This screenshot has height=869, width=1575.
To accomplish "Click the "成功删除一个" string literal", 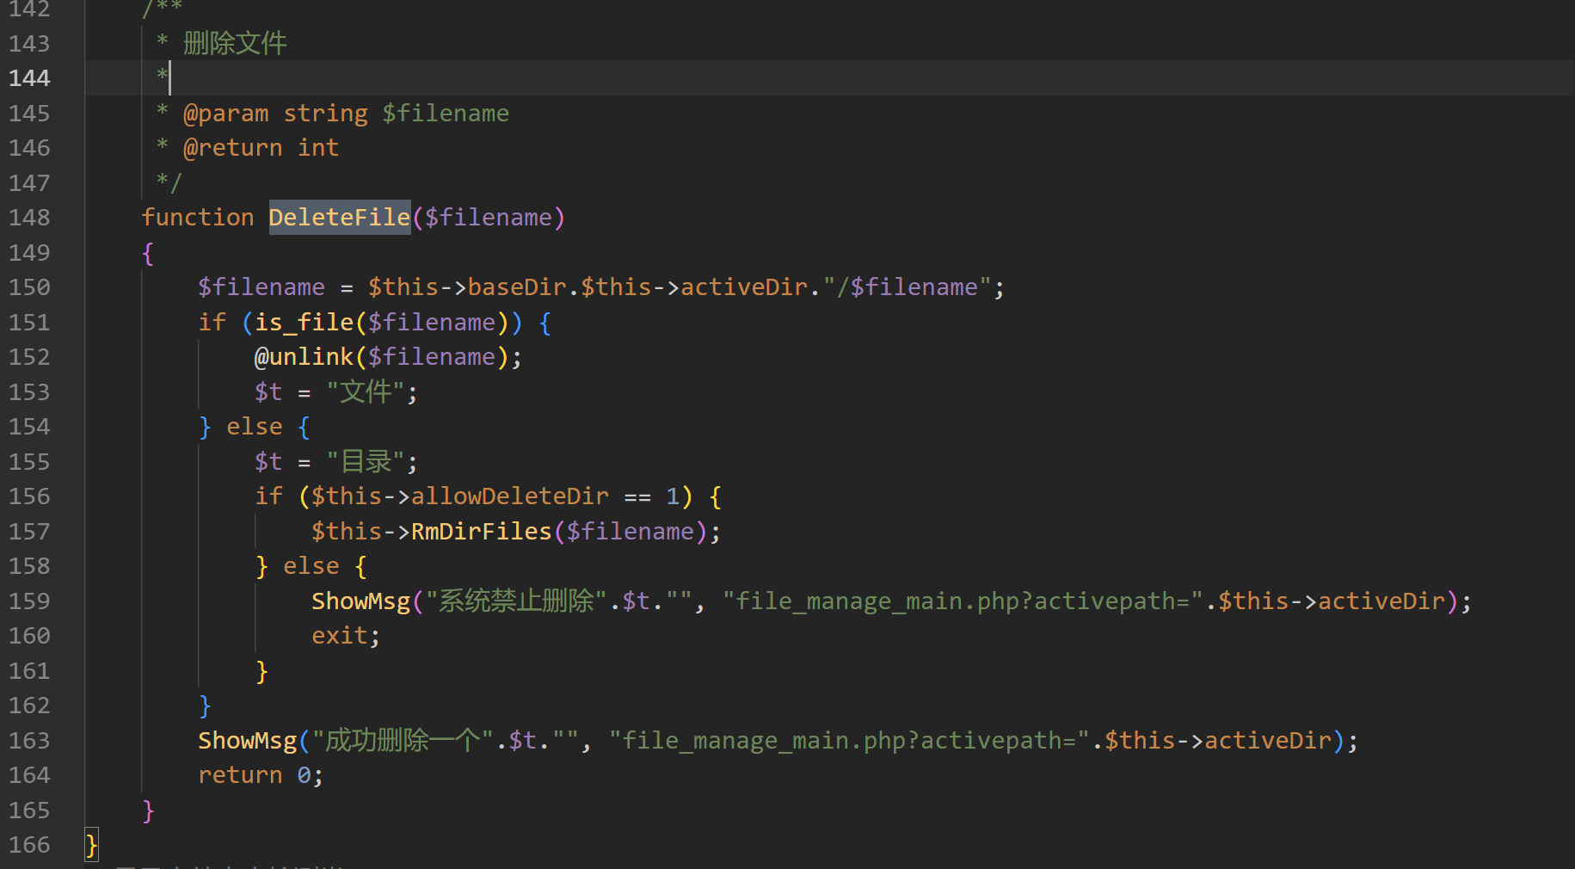I will pos(403,741).
